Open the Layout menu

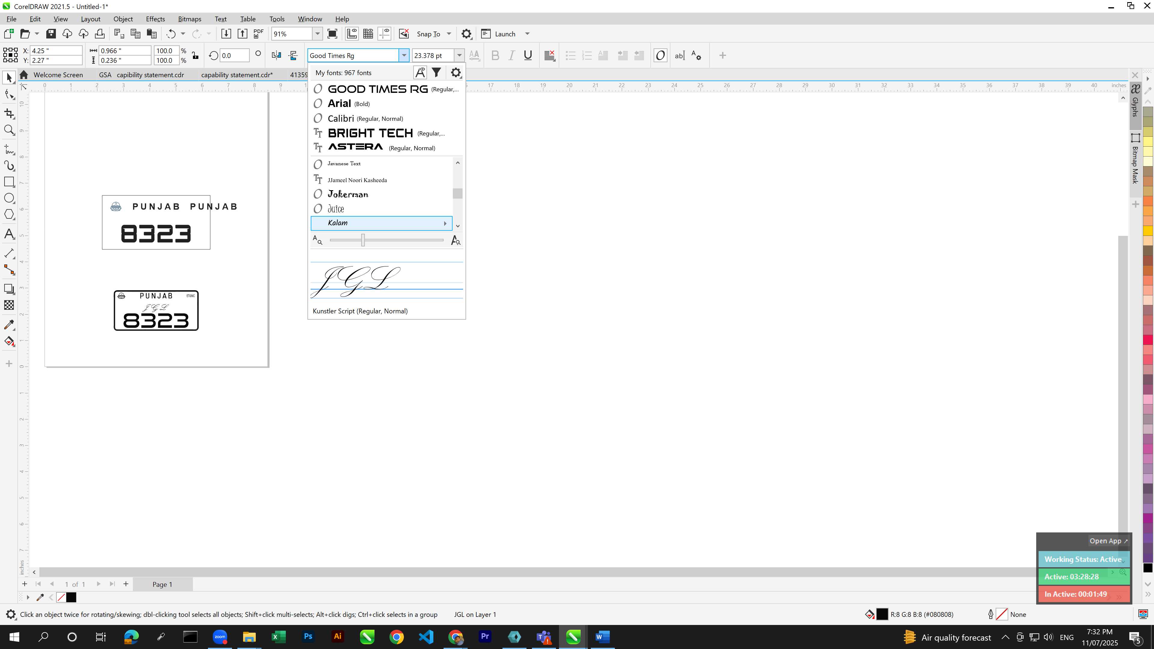[90, 19]
